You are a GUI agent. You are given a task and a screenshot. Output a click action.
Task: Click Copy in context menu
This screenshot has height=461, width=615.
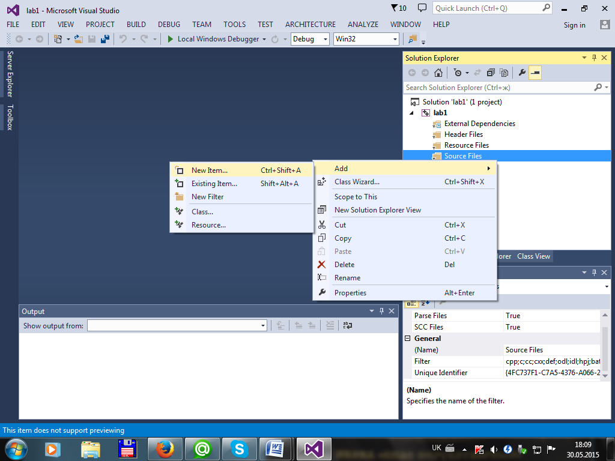coord(405,238)
